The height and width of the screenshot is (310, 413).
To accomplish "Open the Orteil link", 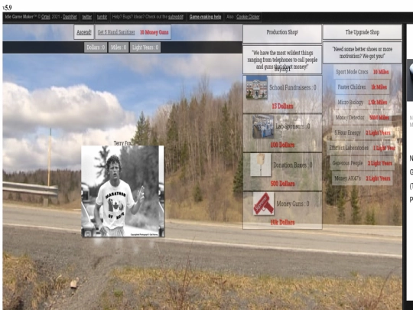I will click(x=46, y=17).
